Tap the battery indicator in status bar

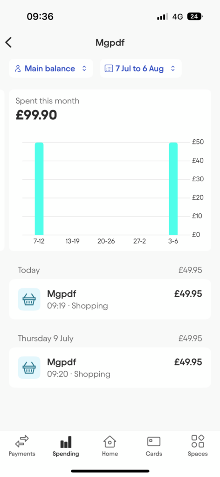[x=195, y=16]
